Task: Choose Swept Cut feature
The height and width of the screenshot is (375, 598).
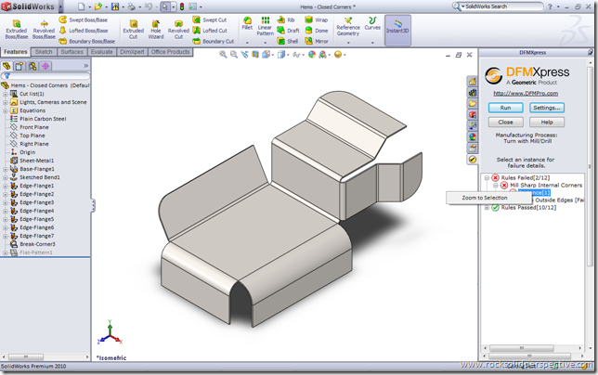Action: pos(210,19)
